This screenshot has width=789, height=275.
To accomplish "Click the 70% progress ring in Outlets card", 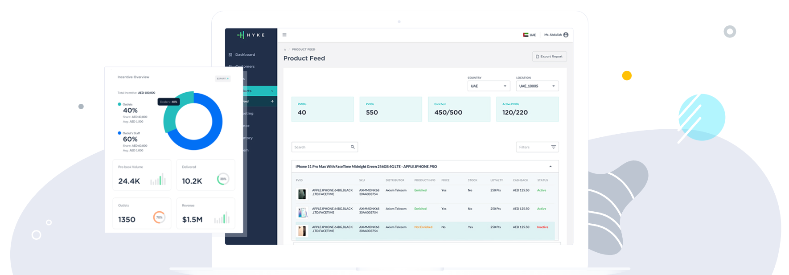I will point(159,218).
